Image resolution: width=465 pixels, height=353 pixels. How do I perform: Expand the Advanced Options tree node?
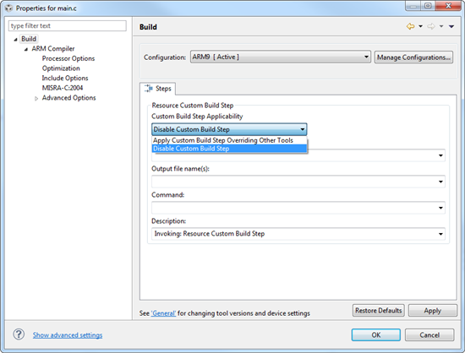[x=36, y=98]
